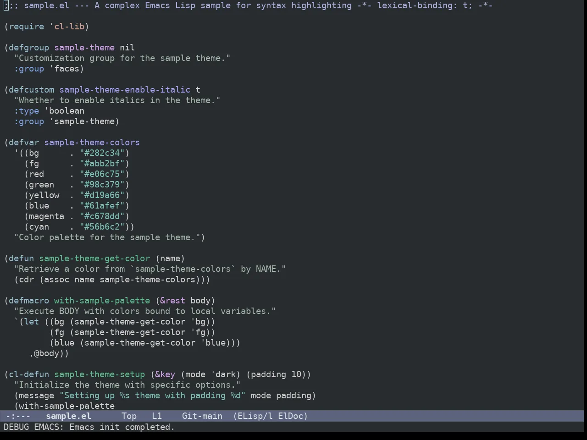Click the "#282c34" bg color string
This screenshot has width=587, height=440.
pyautogui.click(x=102, y=153)
